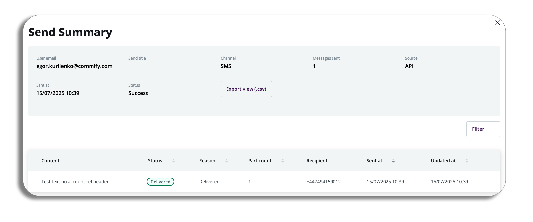Select the 'Test text no account ref header' cell

(75, 182)
